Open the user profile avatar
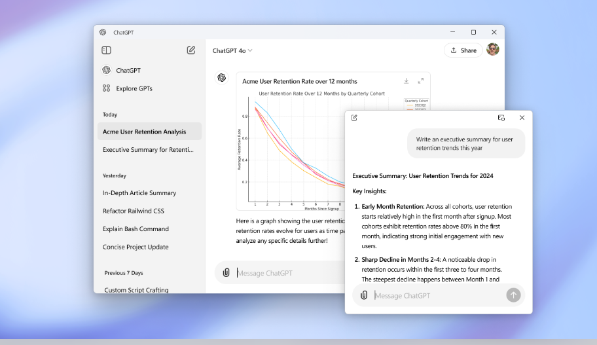 click(493, 50)
